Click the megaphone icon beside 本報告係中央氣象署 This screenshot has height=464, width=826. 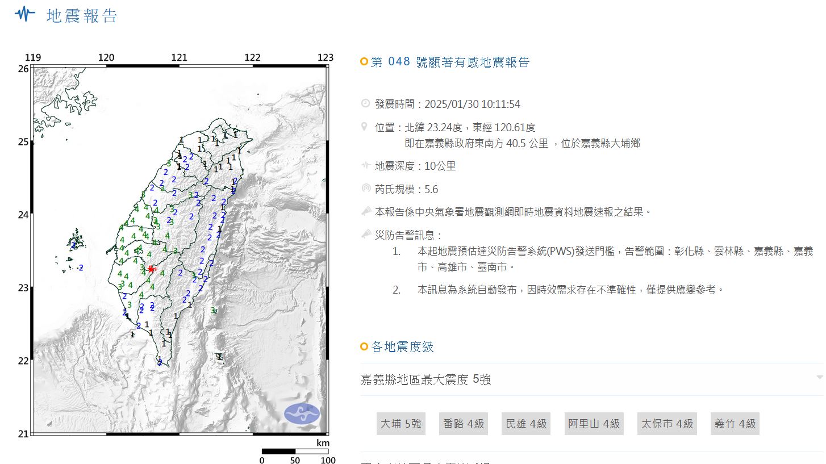365,211
